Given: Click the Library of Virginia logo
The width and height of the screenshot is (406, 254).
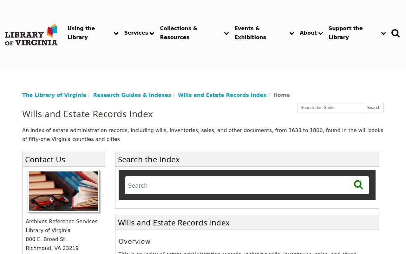Looking at the screenshot, I should click(31, 35).
